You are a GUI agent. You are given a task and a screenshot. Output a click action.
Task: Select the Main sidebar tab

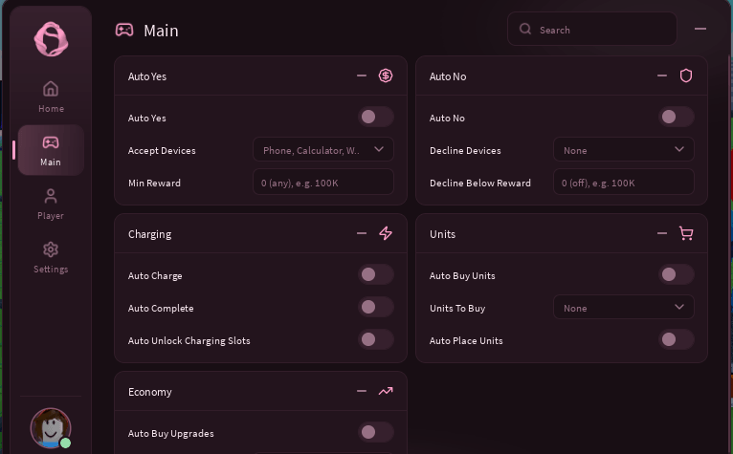(51, 150)
